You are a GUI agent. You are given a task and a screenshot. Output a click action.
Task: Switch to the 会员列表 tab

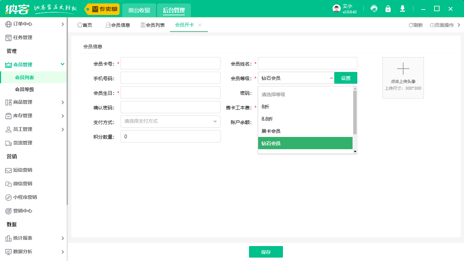(x=152, y=24)
